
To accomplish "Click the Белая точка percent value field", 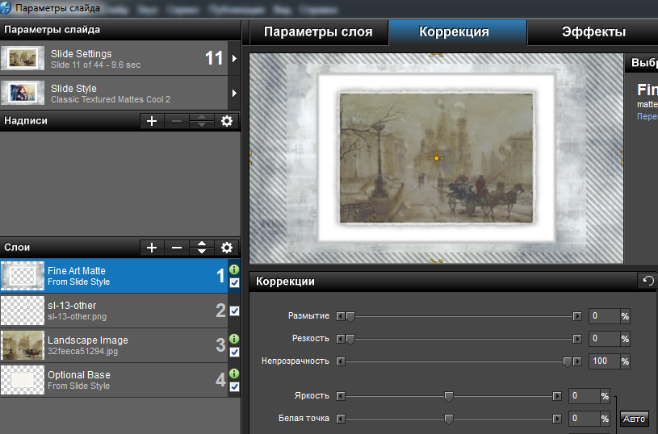I will pos(585,419).
